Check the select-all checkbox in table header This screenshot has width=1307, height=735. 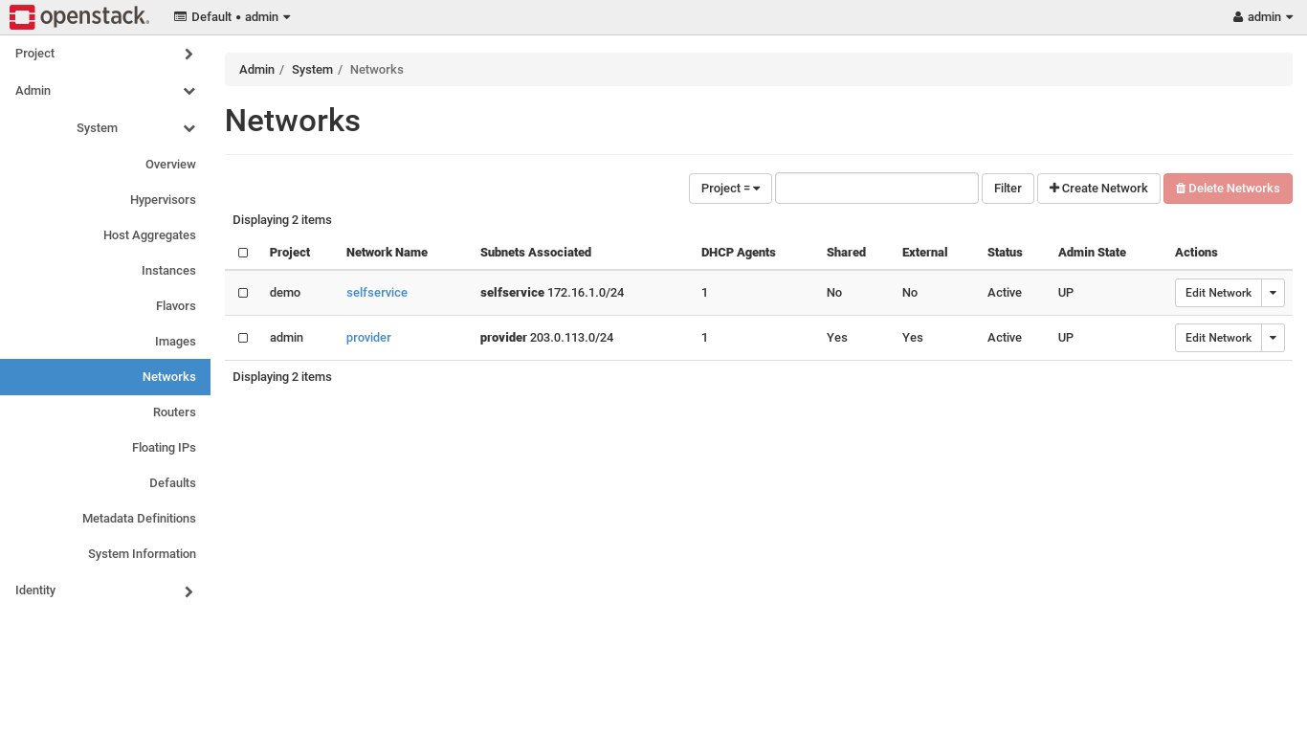(x=242, y=252)
